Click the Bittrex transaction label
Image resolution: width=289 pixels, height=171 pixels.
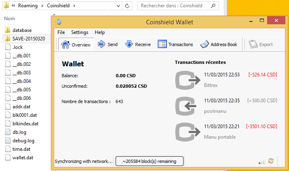coord(210,85)
